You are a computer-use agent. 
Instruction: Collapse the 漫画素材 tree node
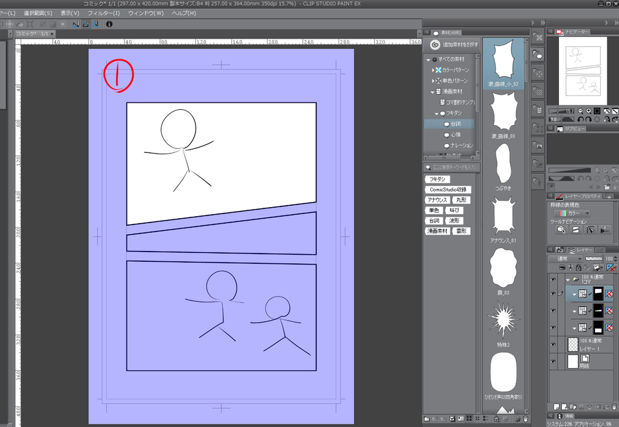click(x=432, y=92)
